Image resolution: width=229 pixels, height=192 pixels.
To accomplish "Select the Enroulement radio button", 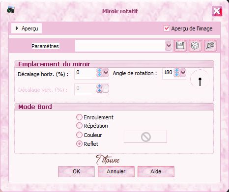I will (79, 117).
